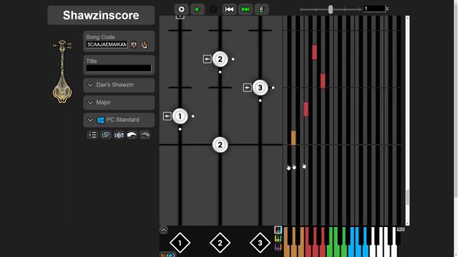Toggle the green fast-forward button

click(x=245, y=9)
